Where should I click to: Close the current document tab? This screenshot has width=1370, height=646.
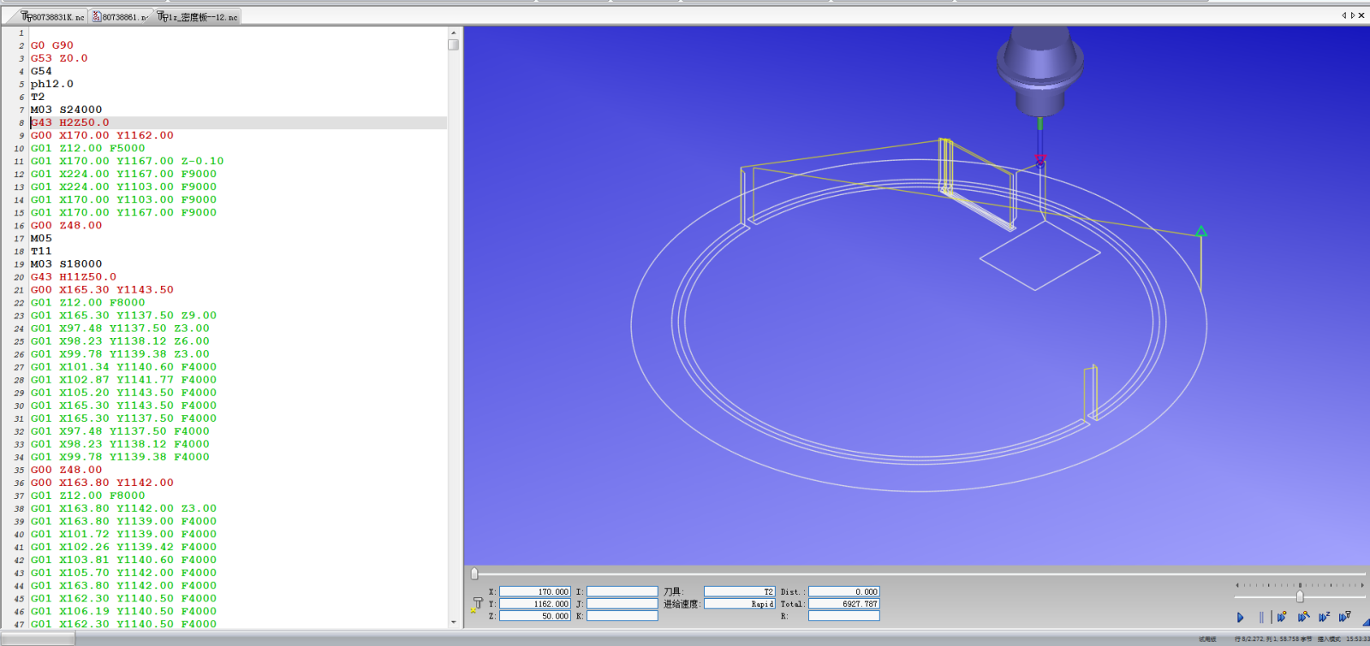pyautogui.click(x=1361, y=15)
